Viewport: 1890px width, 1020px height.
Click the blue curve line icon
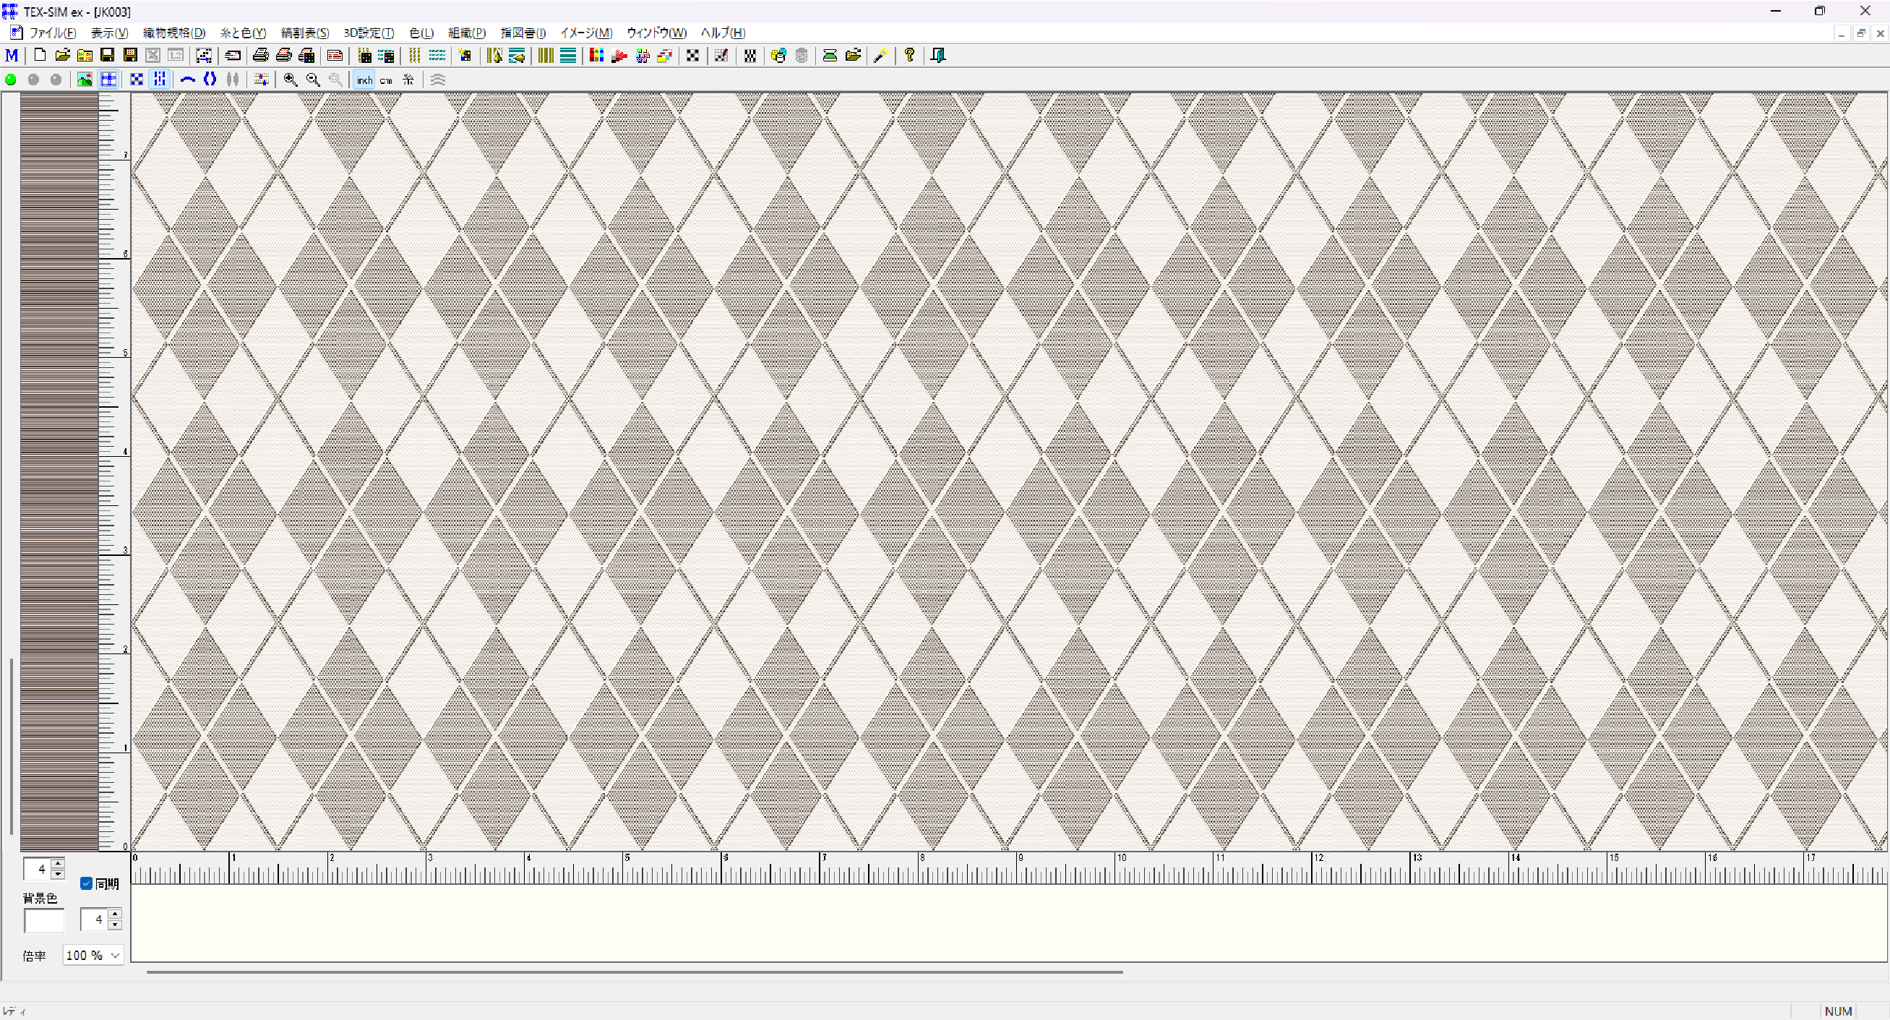click(188, 80)
